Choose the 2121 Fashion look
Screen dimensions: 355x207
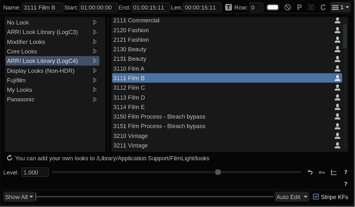point(227,39)
